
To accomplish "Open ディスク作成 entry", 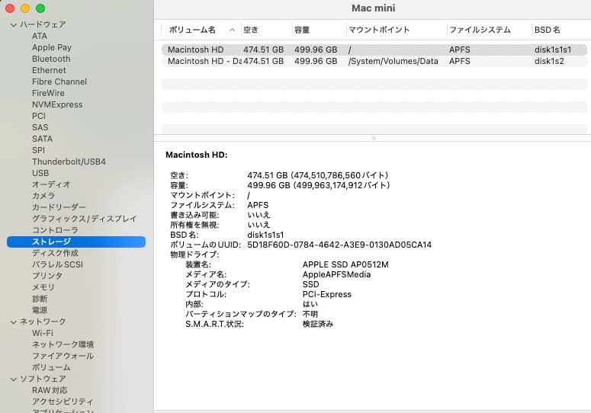I will (x=55, y=253).
